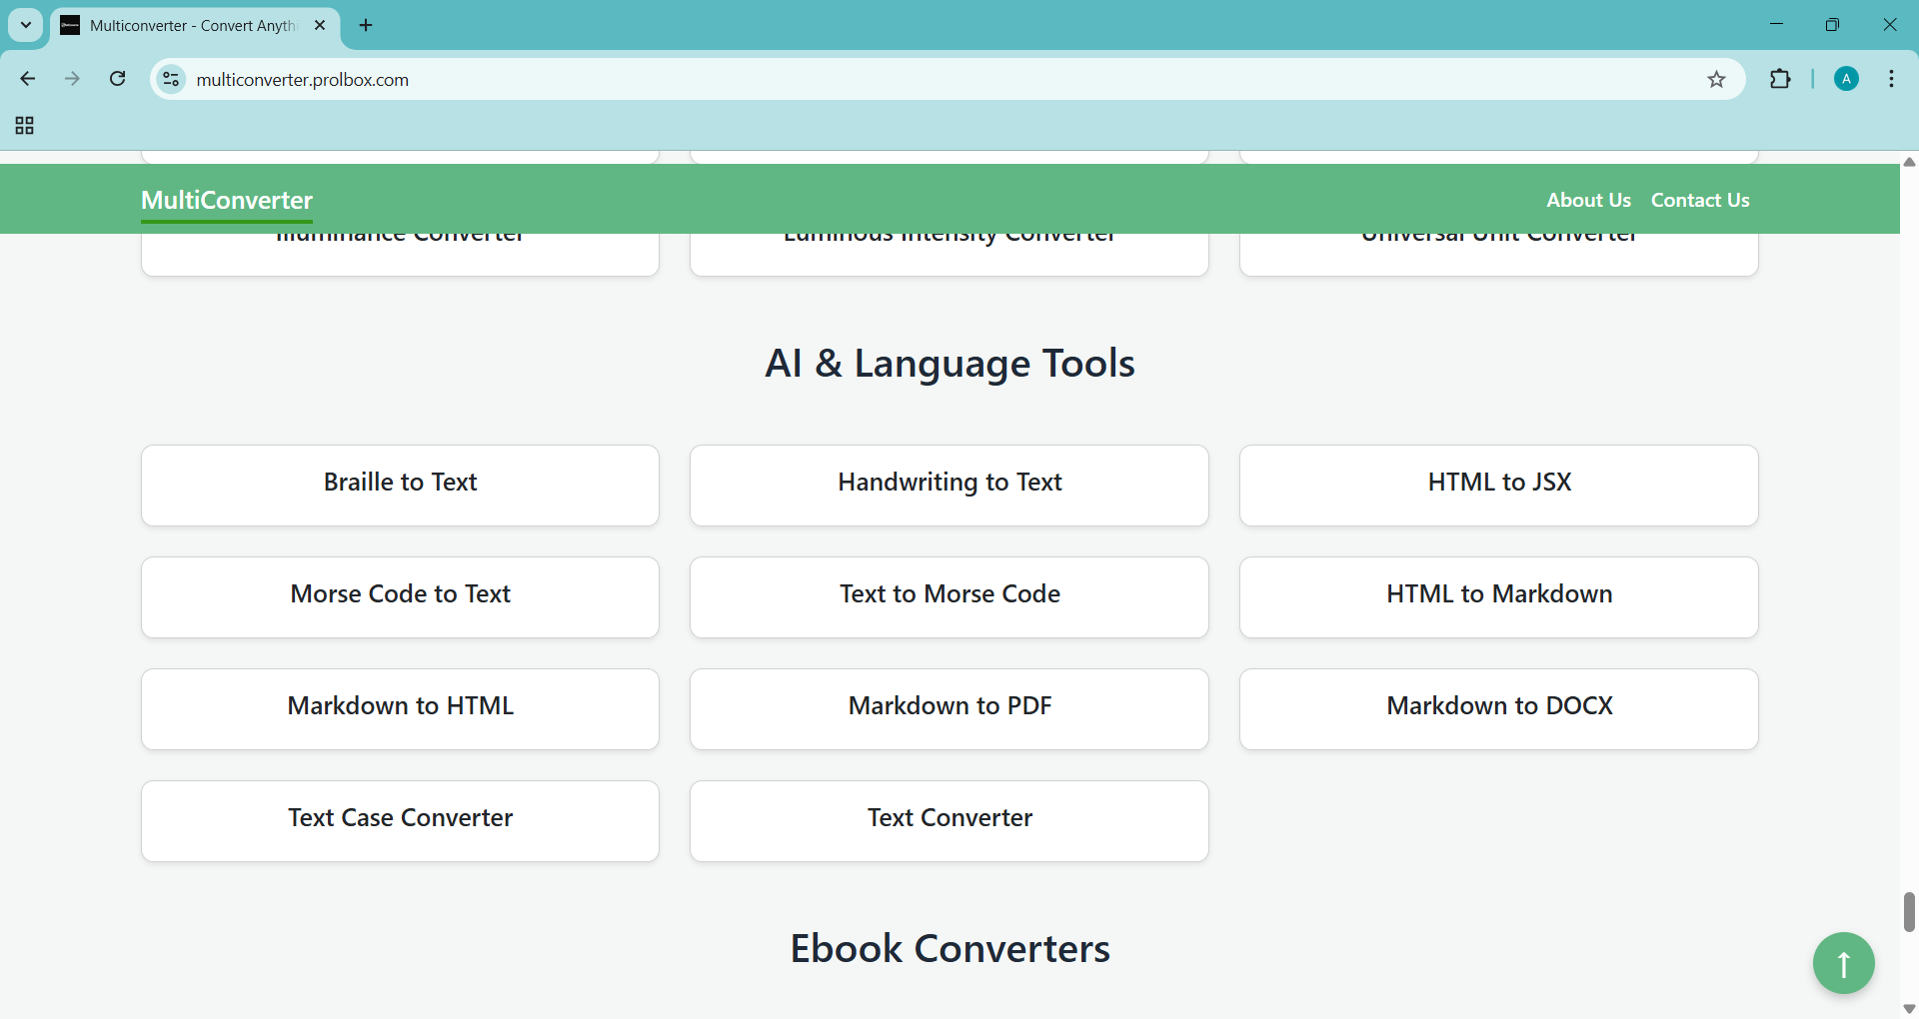Select the Multiconverter browser tab
Viewport: 1919px width, 1019px height.
190,25
